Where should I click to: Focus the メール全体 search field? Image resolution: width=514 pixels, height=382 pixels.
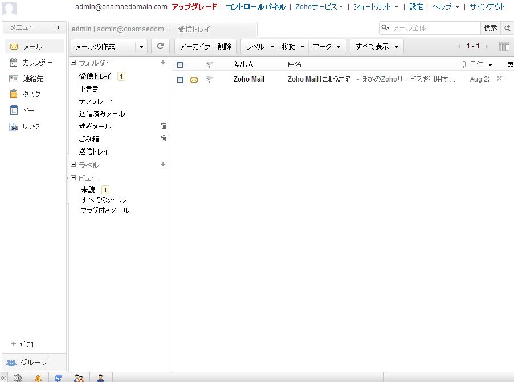(435, 28)
